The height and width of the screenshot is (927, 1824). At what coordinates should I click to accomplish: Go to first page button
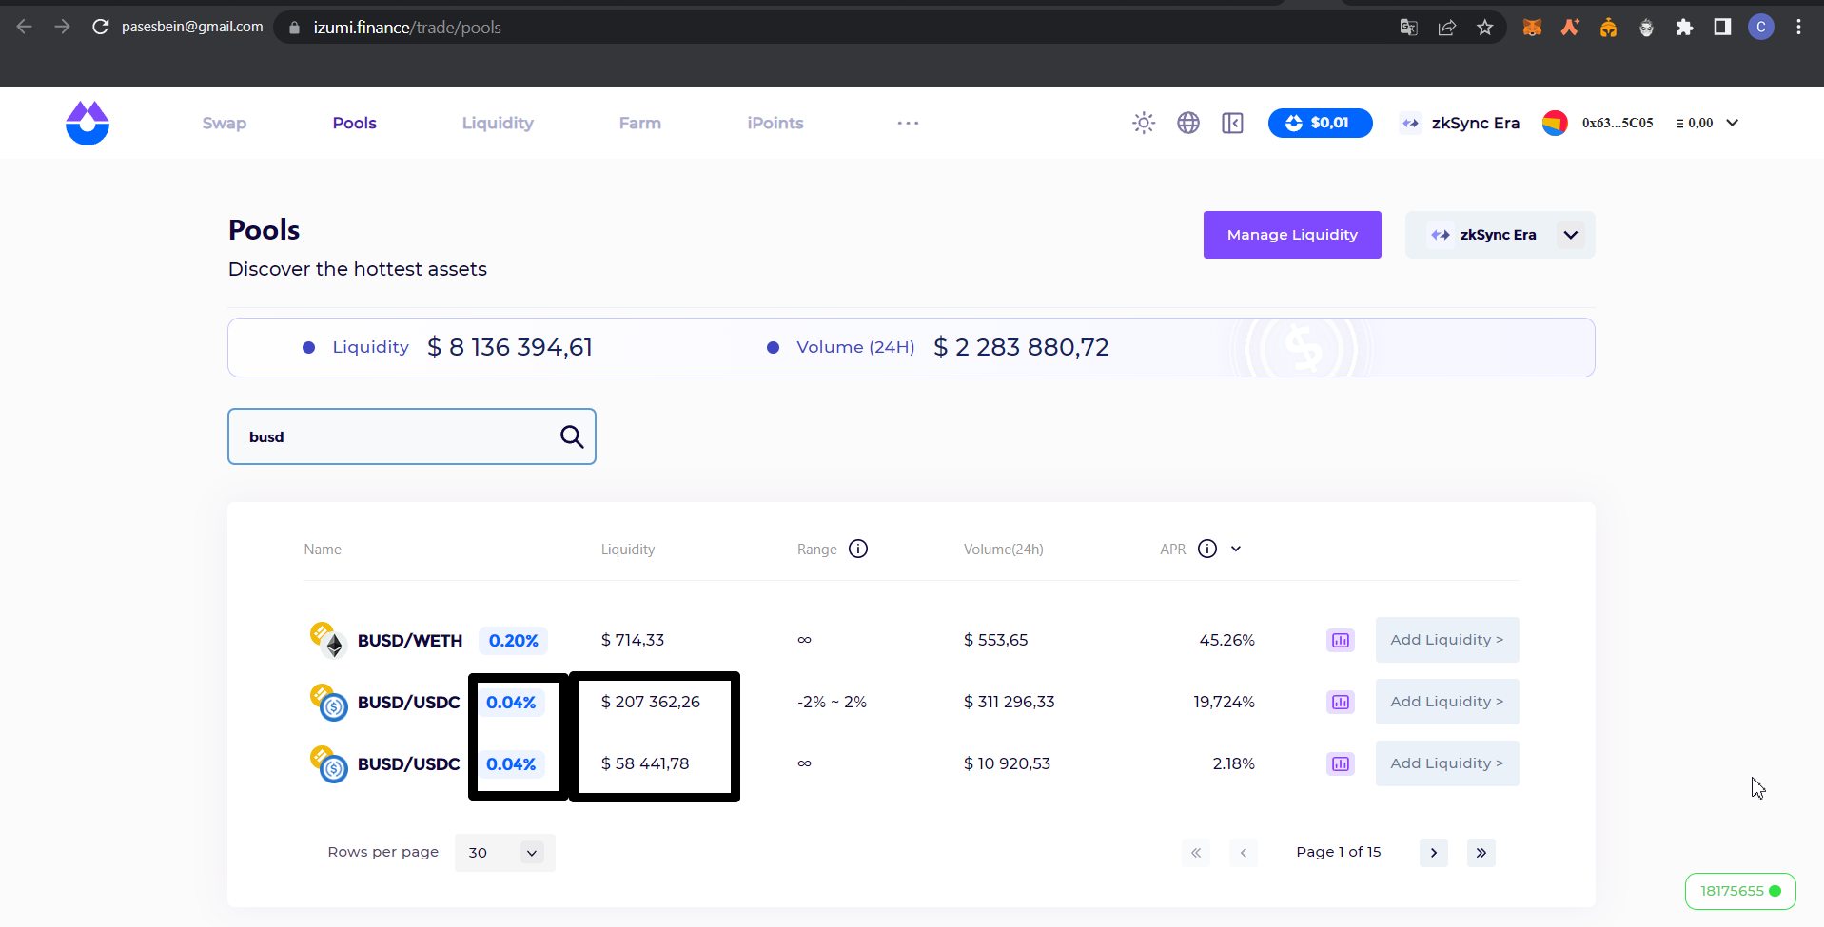pos(1196,853)
